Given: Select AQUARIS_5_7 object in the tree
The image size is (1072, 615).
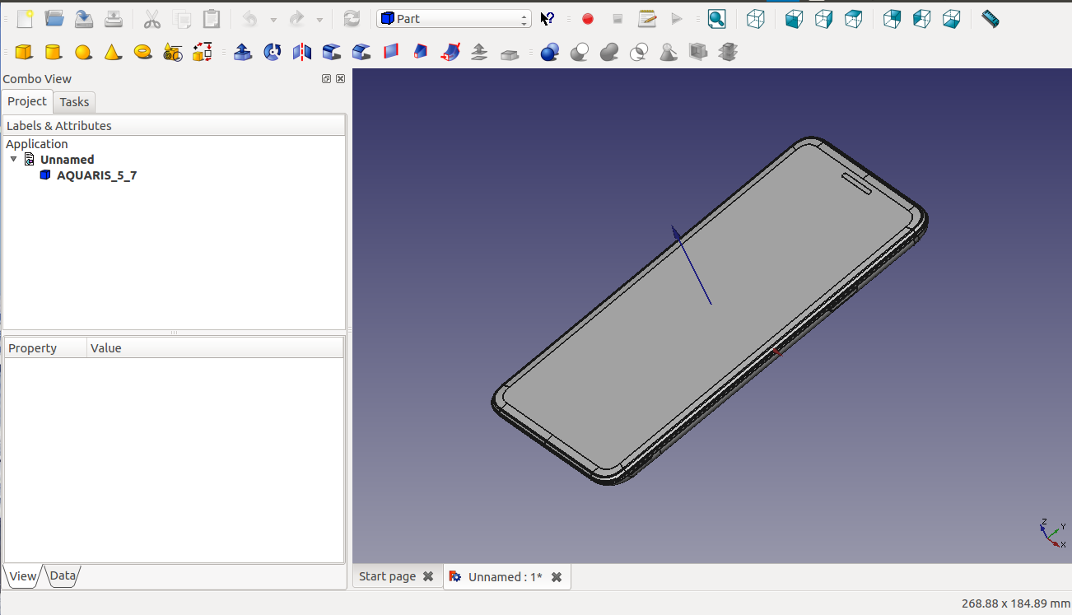Looking at the screenshot, I should pos(96,175).
